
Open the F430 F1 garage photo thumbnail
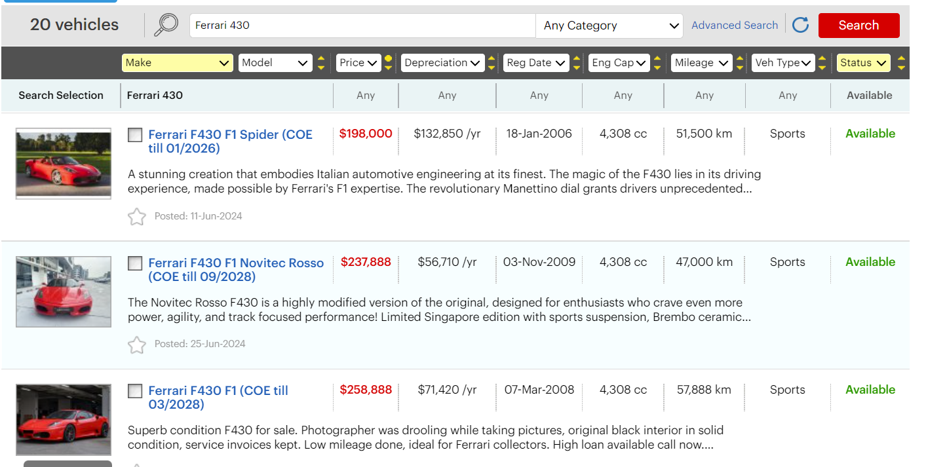pos(64,420)
